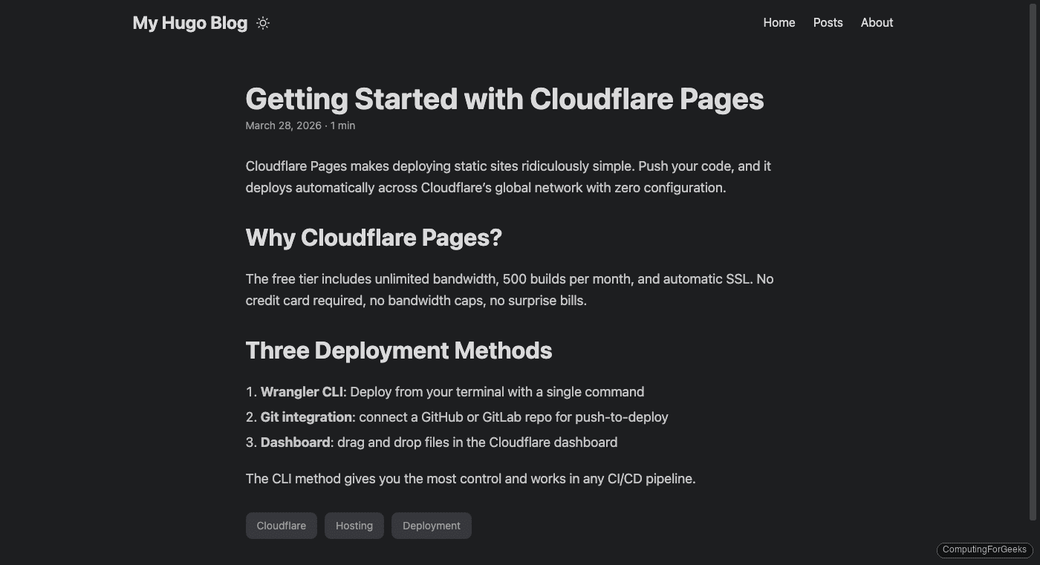Open the About page link
1040x565 pixels.
tap(877, 22)
